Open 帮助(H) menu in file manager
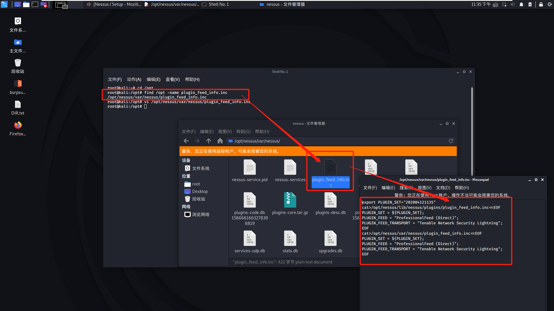 click(262, 132)
